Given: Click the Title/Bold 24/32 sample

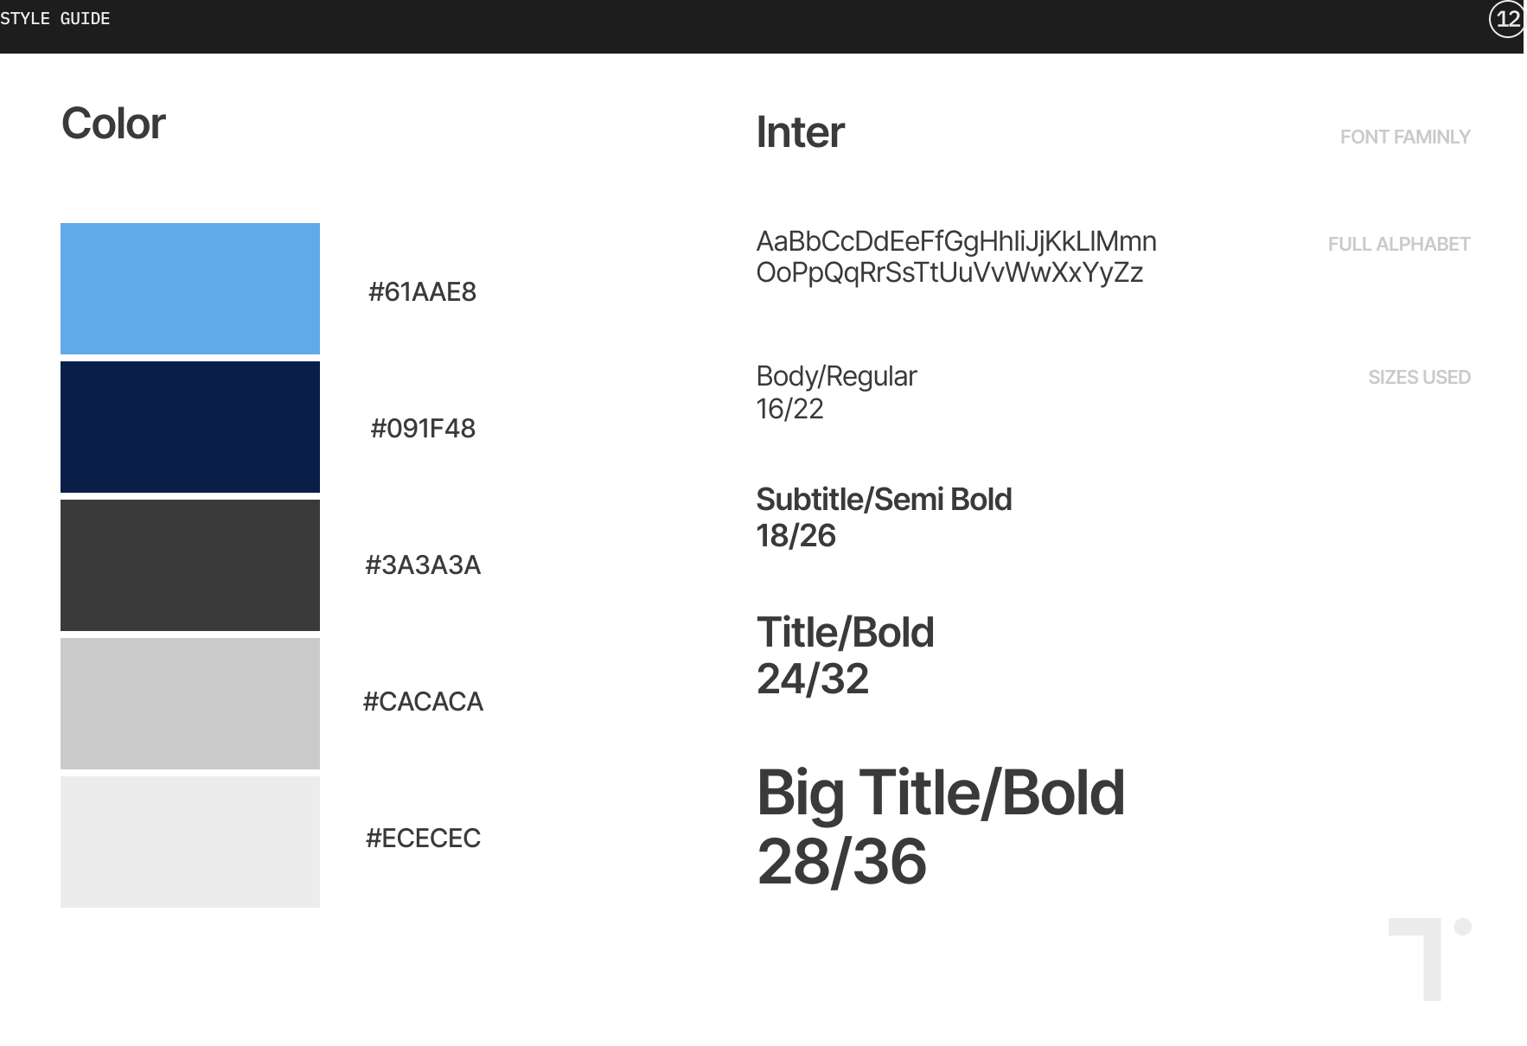Looking at the screenshot, I should coord(845,655).
